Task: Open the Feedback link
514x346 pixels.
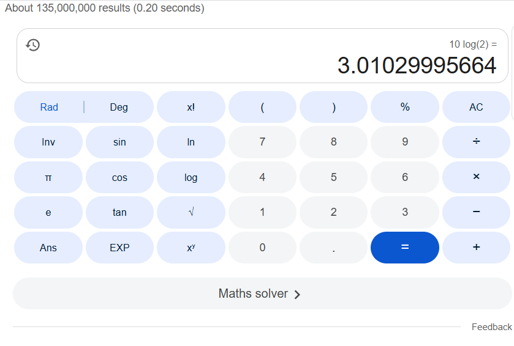Action: pos(491,327)
